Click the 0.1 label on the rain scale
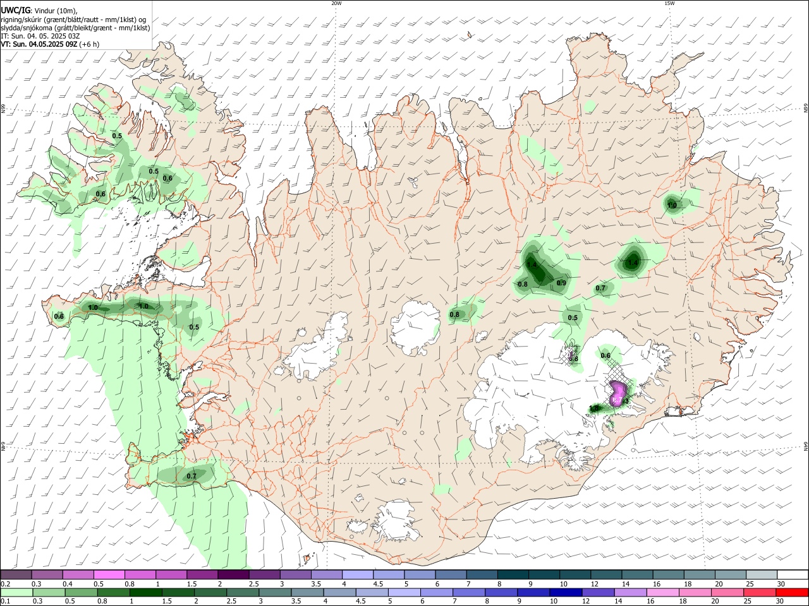The height and width of the screenshot is (606, 809). tap(6, 602)
